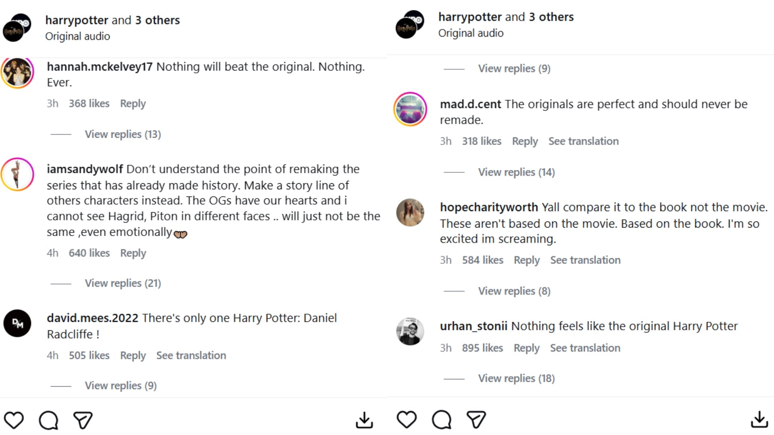Viewport: 774px width, 435px height.
Task: Like the right post using heart icon
Action: tap(406, 419)
